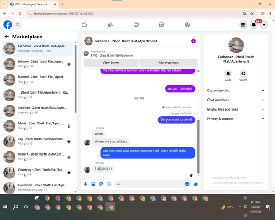Open Joy conversation in list
Viewport: 275px width, 220px height.
[37, 141]
